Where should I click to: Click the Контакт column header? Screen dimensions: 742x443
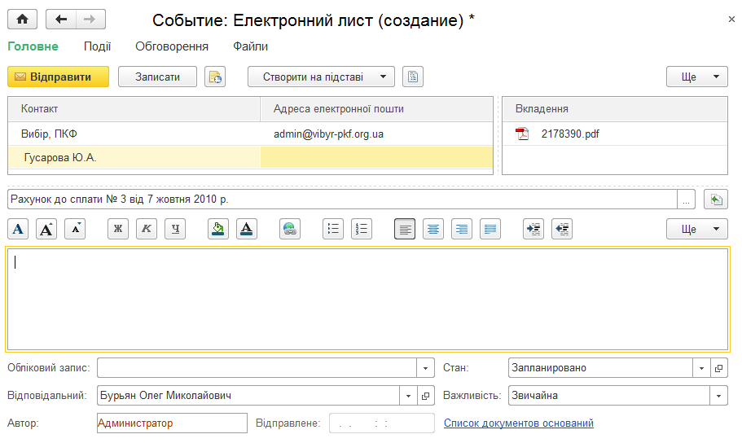pos(134,109)
